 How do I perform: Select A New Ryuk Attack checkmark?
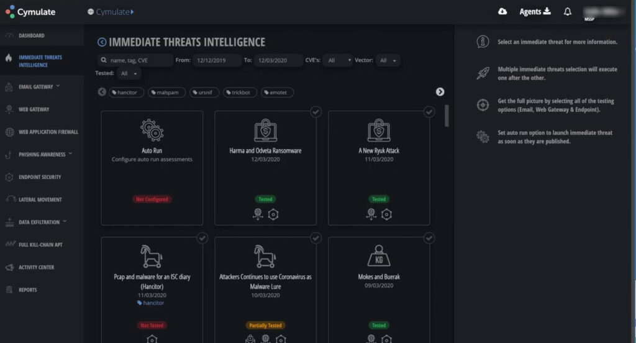pyautogui.click(x=429, y=112)
